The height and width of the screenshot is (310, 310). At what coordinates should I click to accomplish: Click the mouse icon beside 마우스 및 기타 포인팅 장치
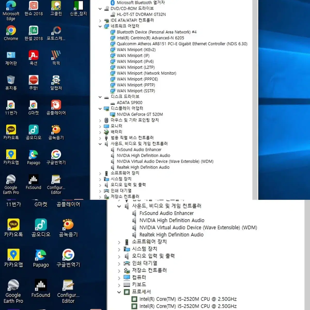coord(106,120)
